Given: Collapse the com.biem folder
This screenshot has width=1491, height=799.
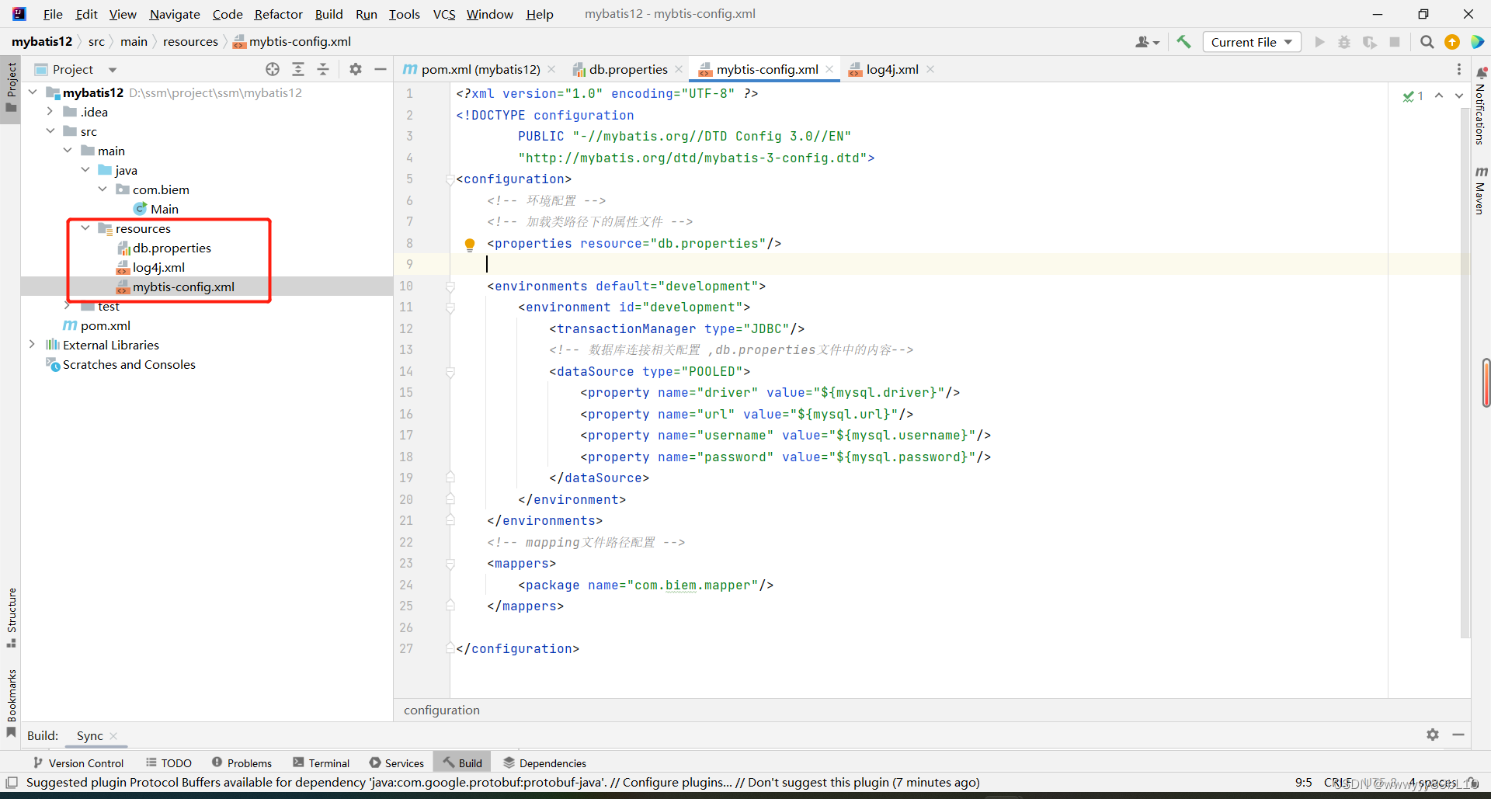Looking at the screenshot, I should click(102, 189).
